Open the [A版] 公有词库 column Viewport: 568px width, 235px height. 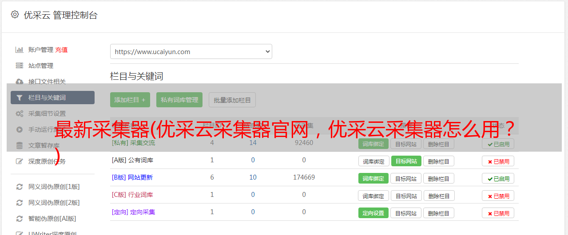tap(132, 160)
